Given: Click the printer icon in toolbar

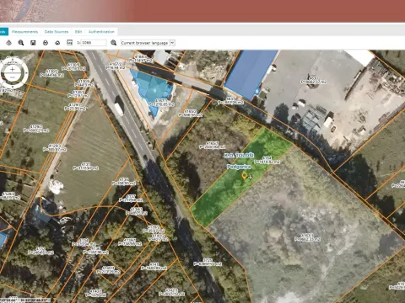Looking at the screenshot, I should click(46, 43).
